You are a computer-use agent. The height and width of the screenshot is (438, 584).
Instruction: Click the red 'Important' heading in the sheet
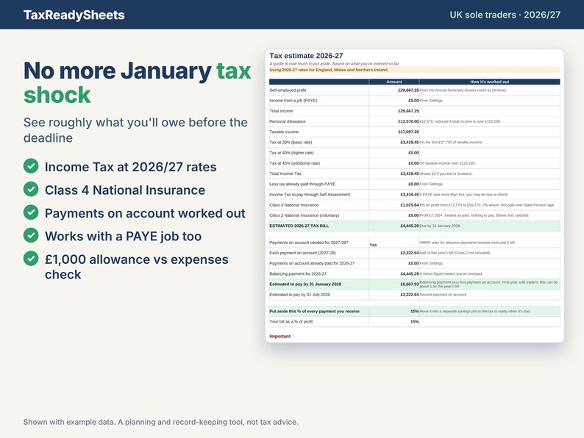[280, 336]
